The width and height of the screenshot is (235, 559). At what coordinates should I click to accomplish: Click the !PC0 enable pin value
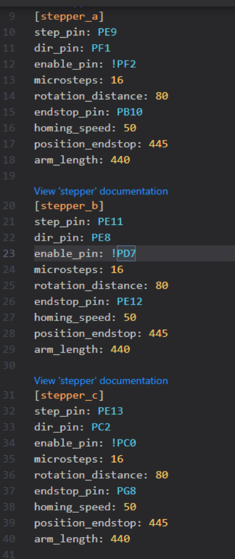[x=123, y=443]
